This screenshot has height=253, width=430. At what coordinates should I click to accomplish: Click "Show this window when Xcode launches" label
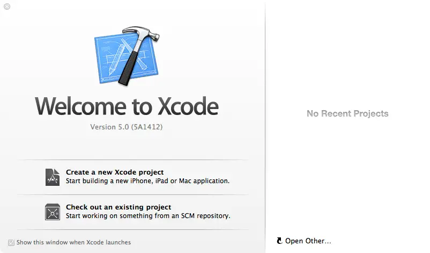[x=73, y=242]
